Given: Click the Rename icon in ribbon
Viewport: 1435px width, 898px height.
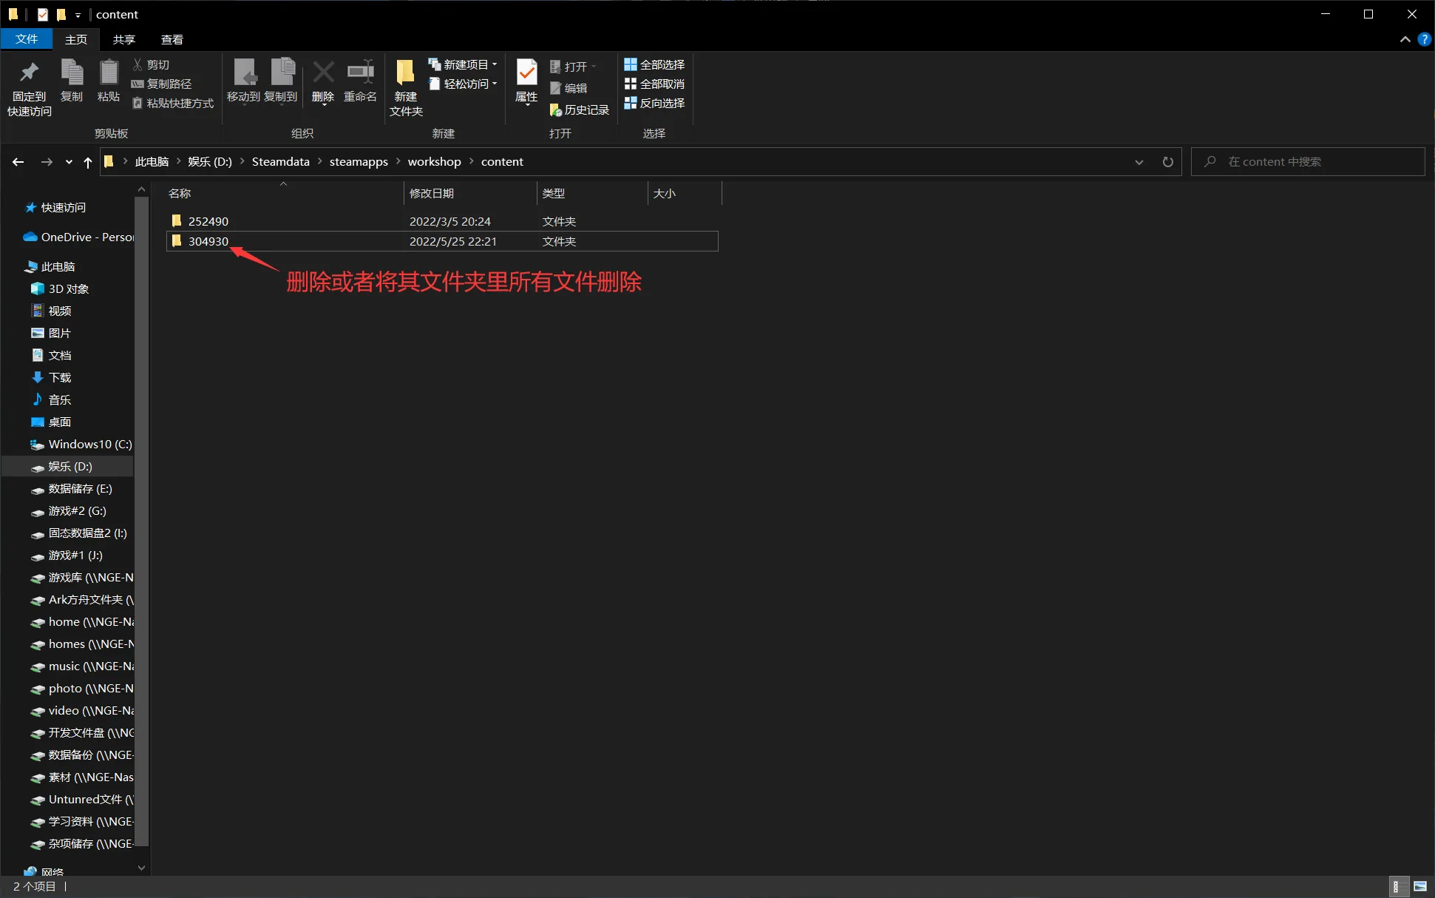Looking at the screenshot, I should [x=360, y=72].
